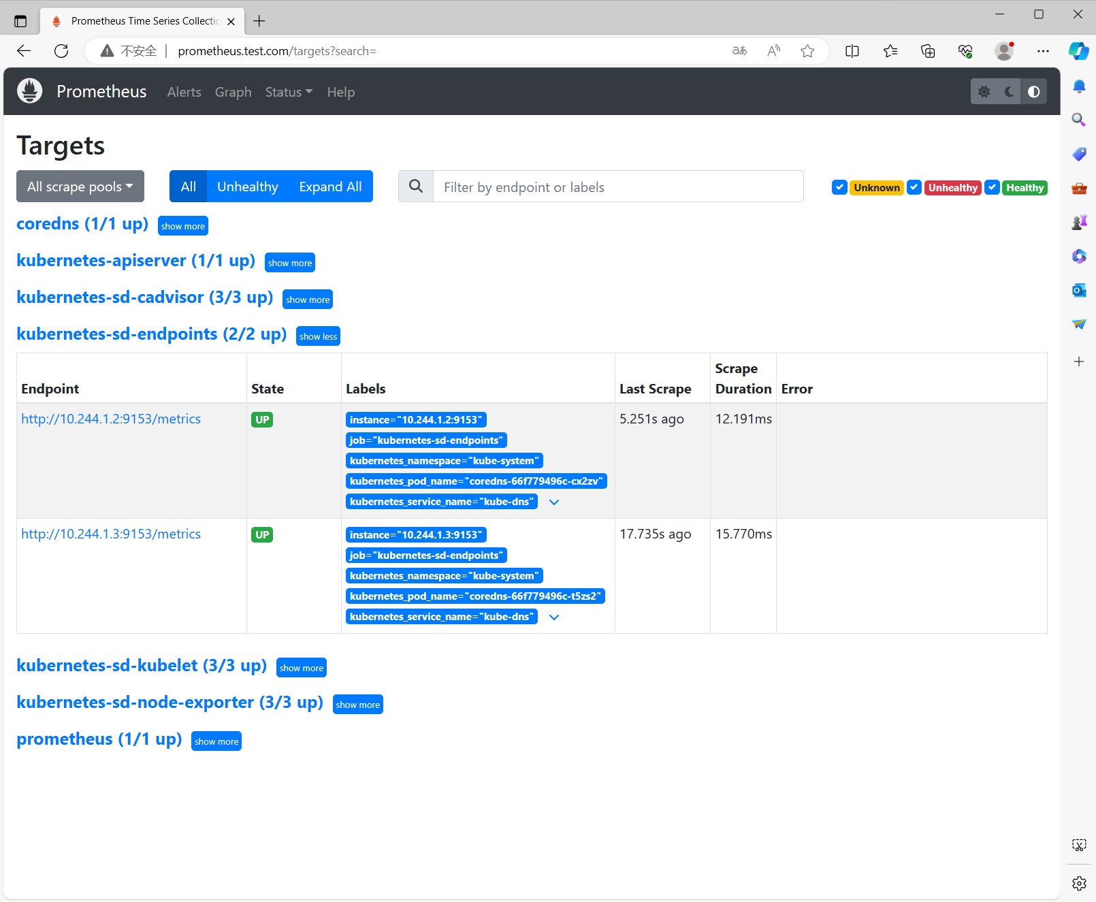The height and width of the screenshot is (902, 1096).
Task: Switch to browser-preferred theme (gear icon)
Action: click(984, 91)
